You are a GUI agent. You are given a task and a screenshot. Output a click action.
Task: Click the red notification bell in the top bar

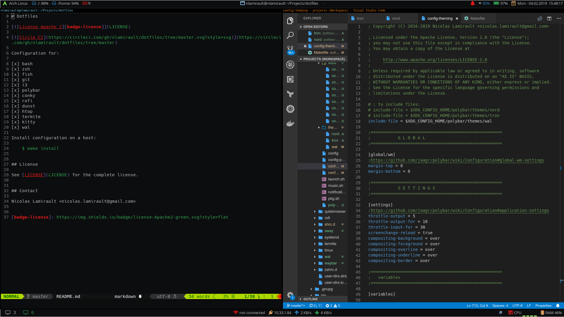(x=473, y=4)
